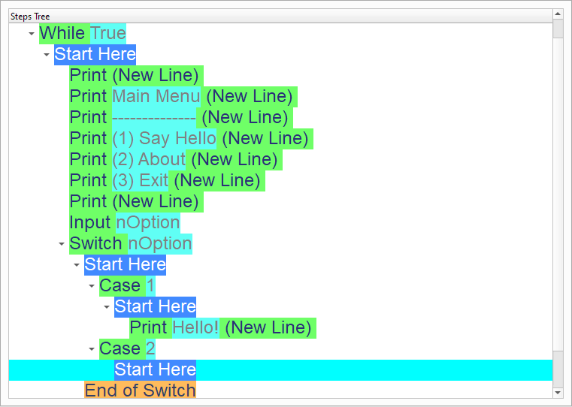Screen dimensions: 572x407
Task: Collapse the Case 1 node
Action: (91, 286)
